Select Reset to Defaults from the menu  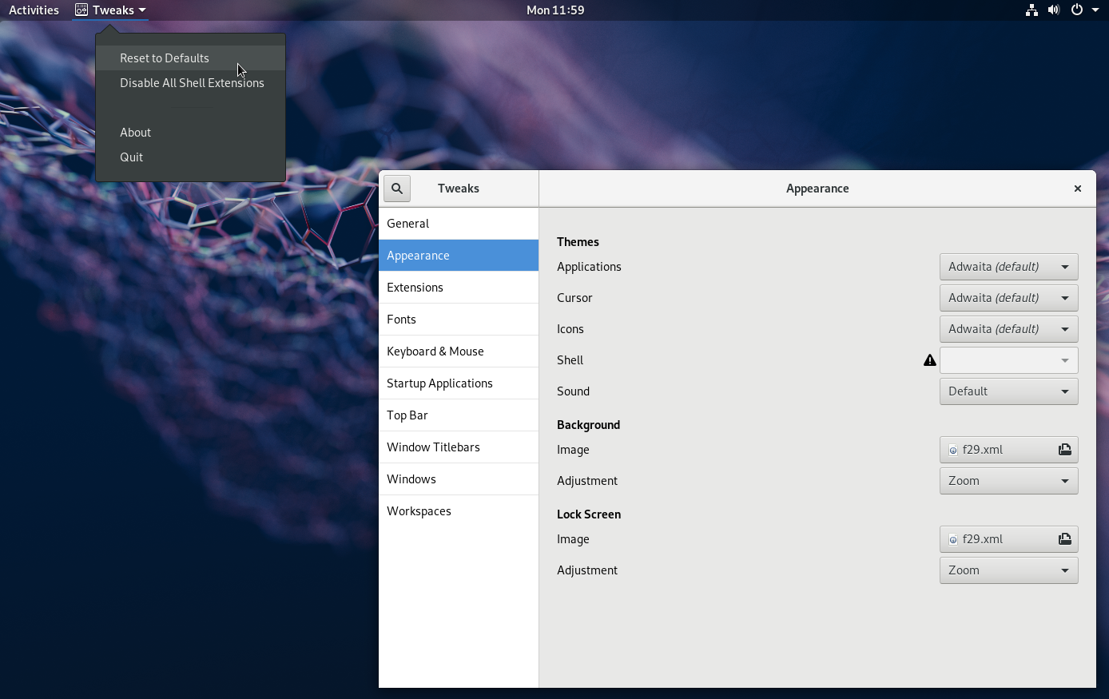[164, 58]
